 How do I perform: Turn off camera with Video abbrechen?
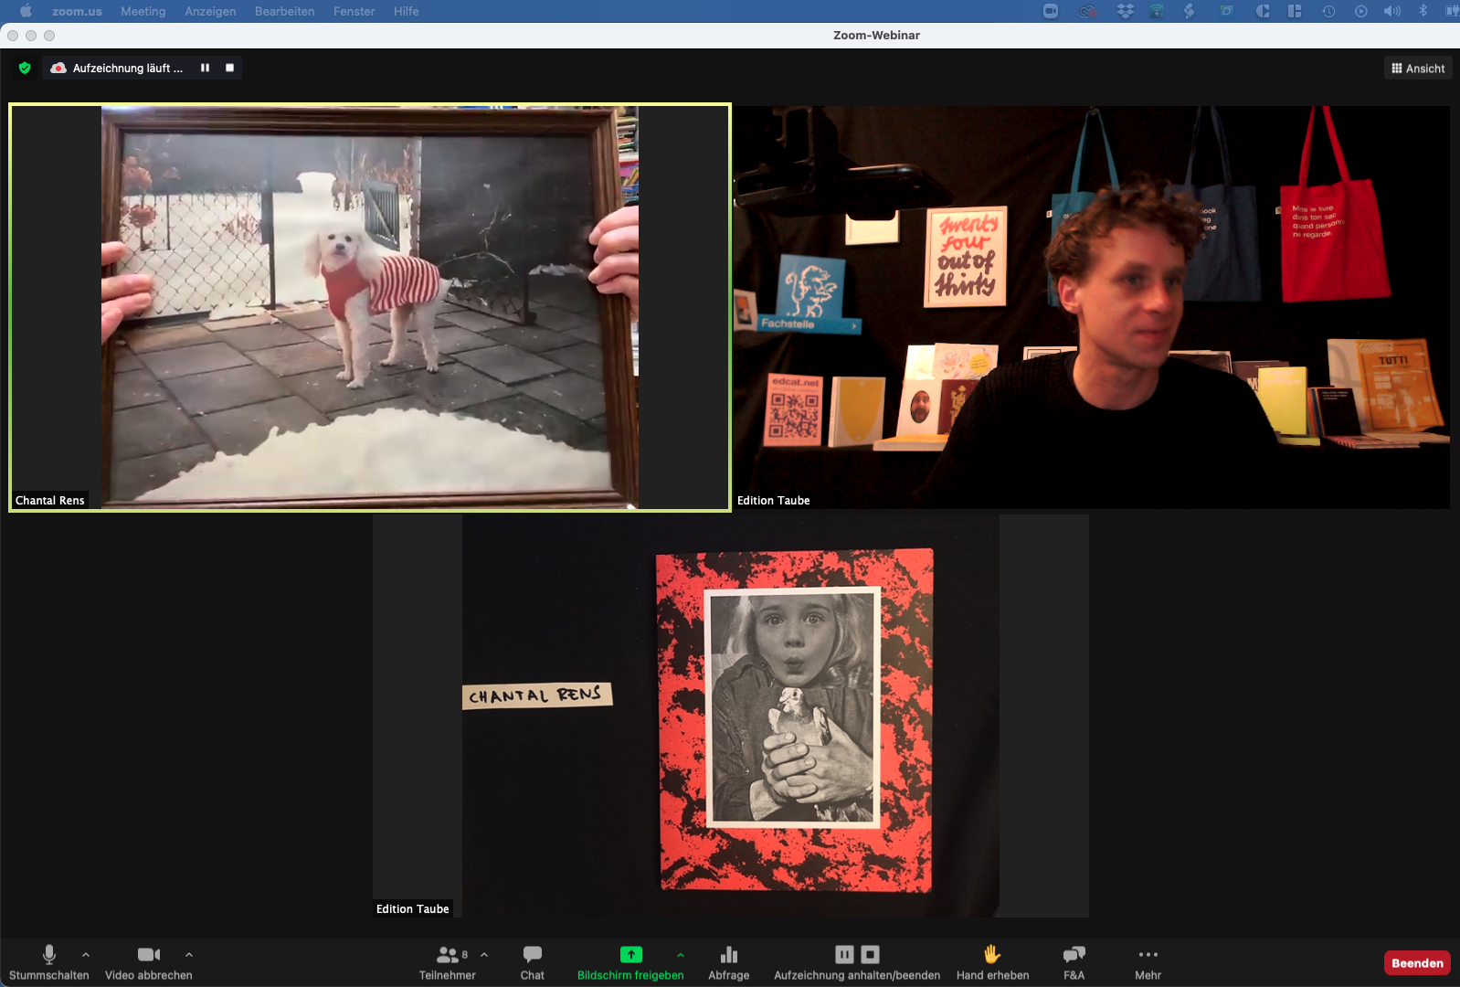pyautogui.click(x=148, y=962)
